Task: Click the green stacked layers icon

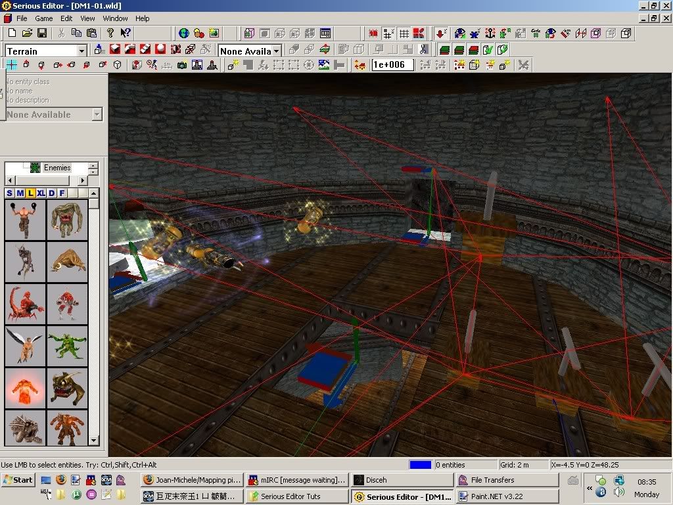Action: [x=445, y=49]
